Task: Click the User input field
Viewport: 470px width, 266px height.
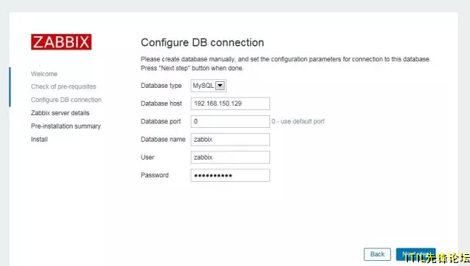Action: click(x=230, y=157)
